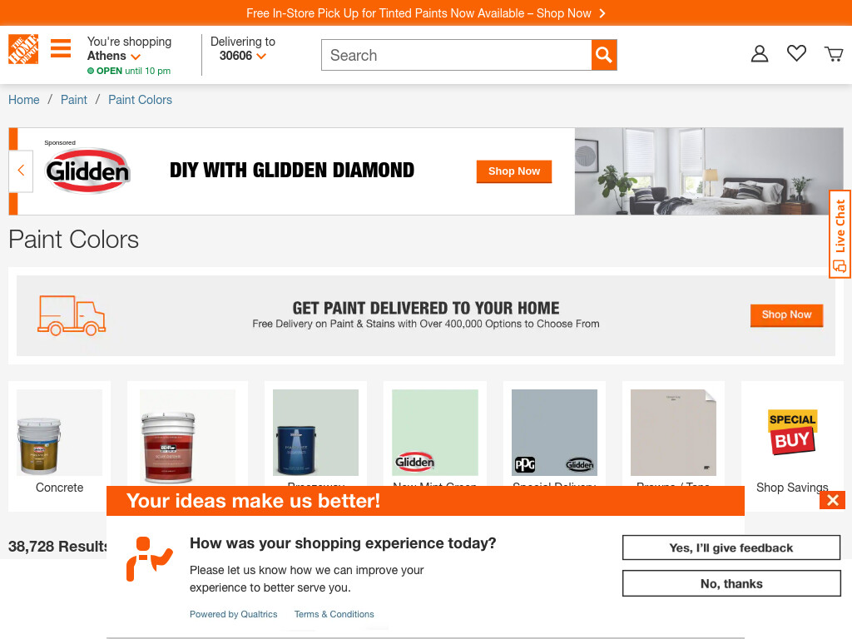
Task: Open the shopping cart icon
Action: click(x=834, y=53)
